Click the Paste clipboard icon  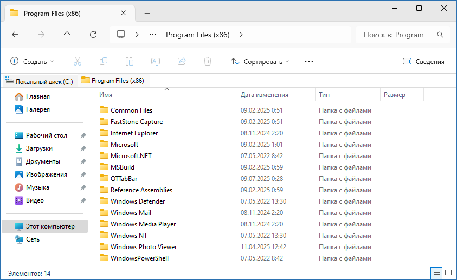pyautogui.click(x=130, y=61)
